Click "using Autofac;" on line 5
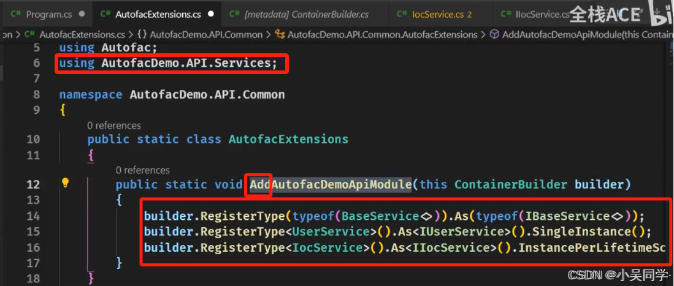The width and height of the screenshot is (674, 286). click(109, 47)
